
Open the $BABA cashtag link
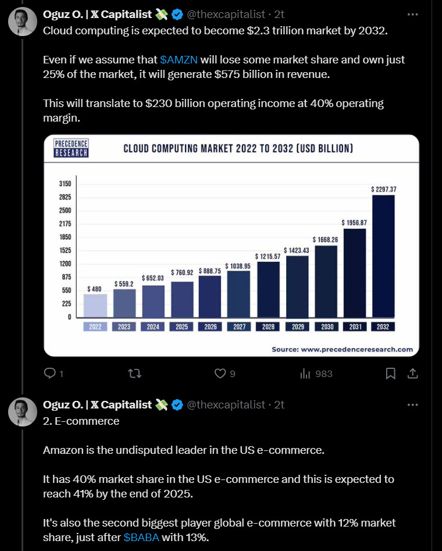pos(141,538)
